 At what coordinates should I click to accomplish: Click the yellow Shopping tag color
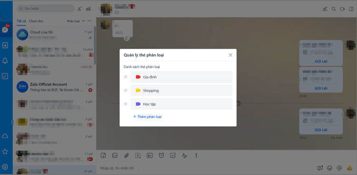pyautogui.click(x=138, y=90)
